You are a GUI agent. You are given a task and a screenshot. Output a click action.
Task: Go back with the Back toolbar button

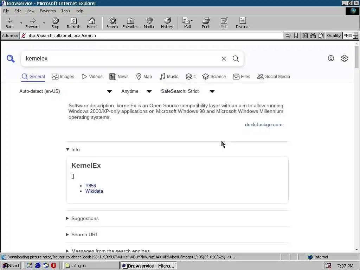point(9,23)
